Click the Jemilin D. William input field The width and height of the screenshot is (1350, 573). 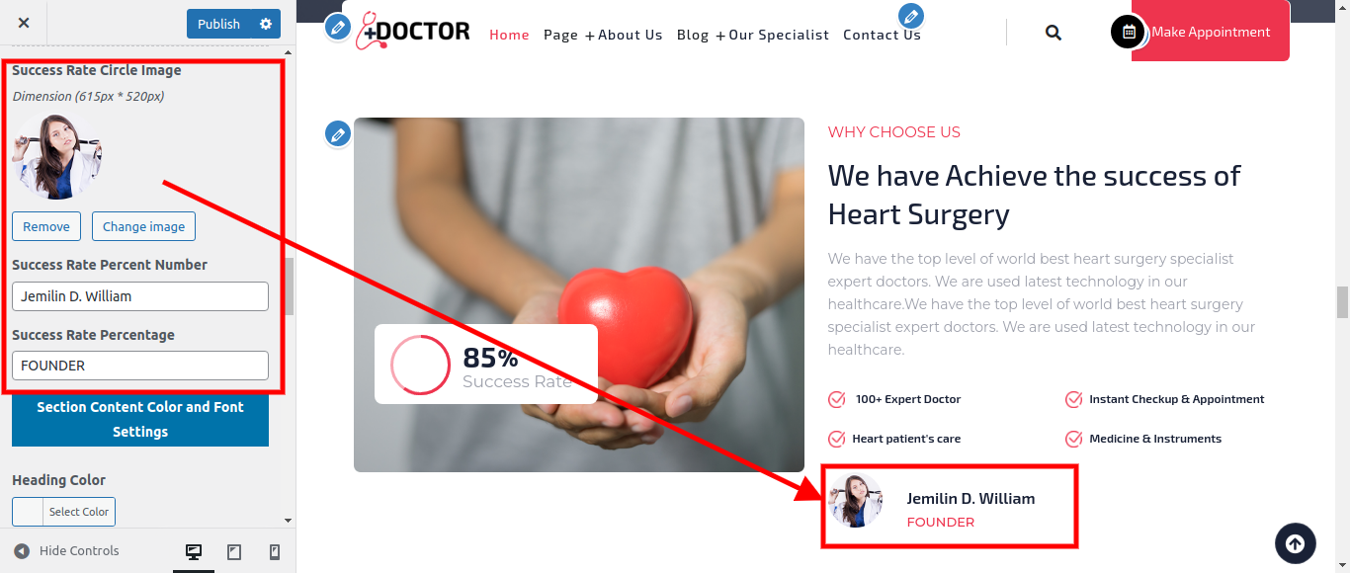[x=140, y=296]
